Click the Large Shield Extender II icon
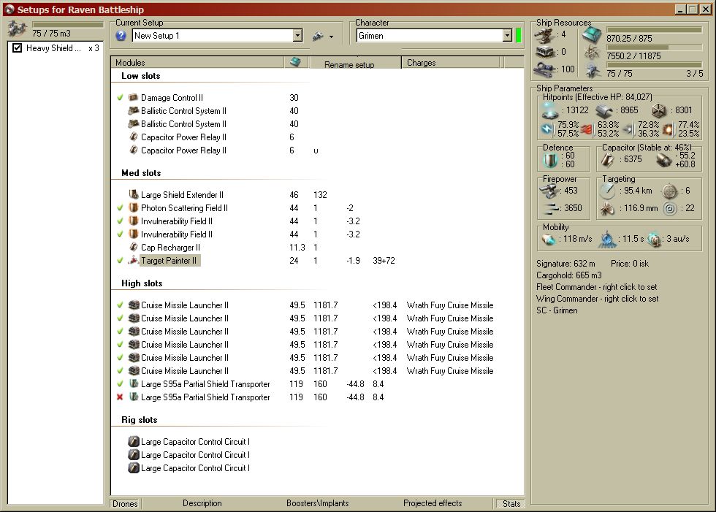Screen dimensions: 716x512 point(133,194)
